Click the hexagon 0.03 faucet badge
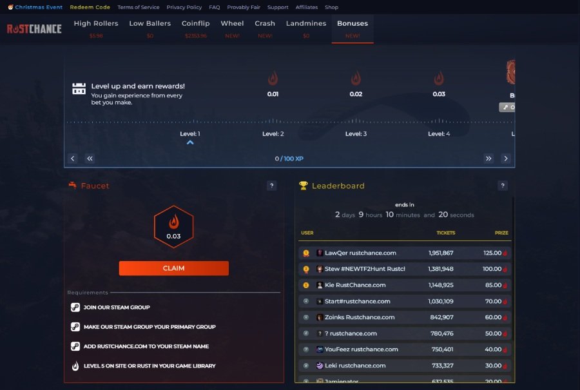The image size is (580, 390). click(x=173, y=226)
